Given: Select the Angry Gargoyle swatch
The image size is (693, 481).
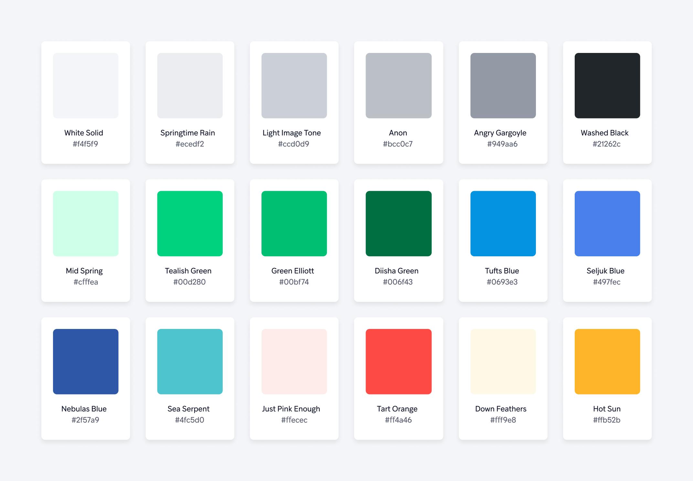Looking at the screenshot, I should (503, 86).
